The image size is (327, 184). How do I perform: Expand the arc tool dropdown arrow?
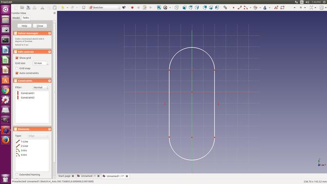point(250,8)
